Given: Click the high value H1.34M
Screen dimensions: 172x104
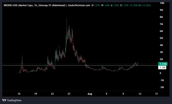Looking at the screenshot, I should click(x=105, y=5).
